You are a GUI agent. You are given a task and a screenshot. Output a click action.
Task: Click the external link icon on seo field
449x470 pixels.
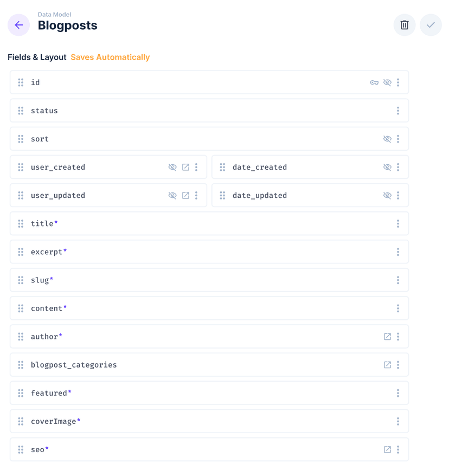pyautogui.click(x=387, y=449)
